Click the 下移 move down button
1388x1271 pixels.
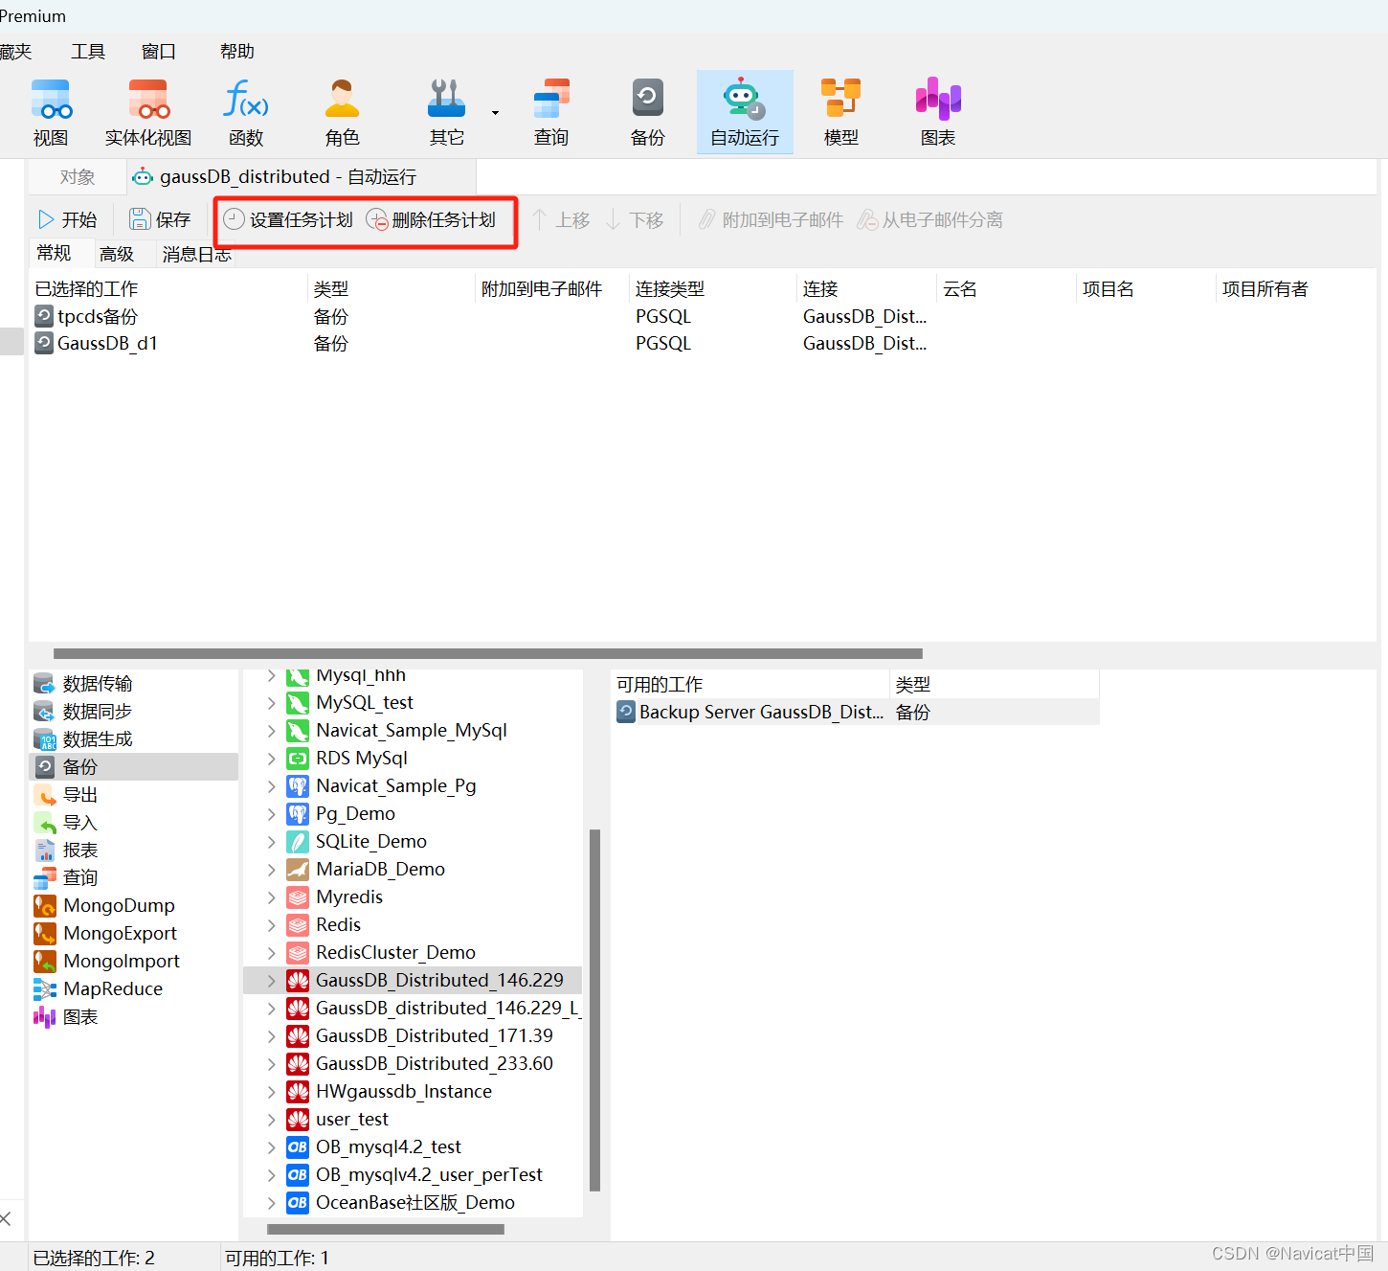point(635,220)
